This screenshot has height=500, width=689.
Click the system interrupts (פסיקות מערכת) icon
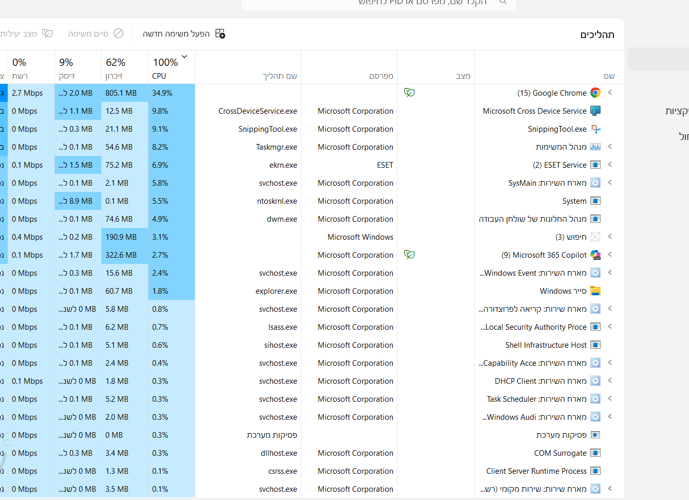tap(595, 435)
